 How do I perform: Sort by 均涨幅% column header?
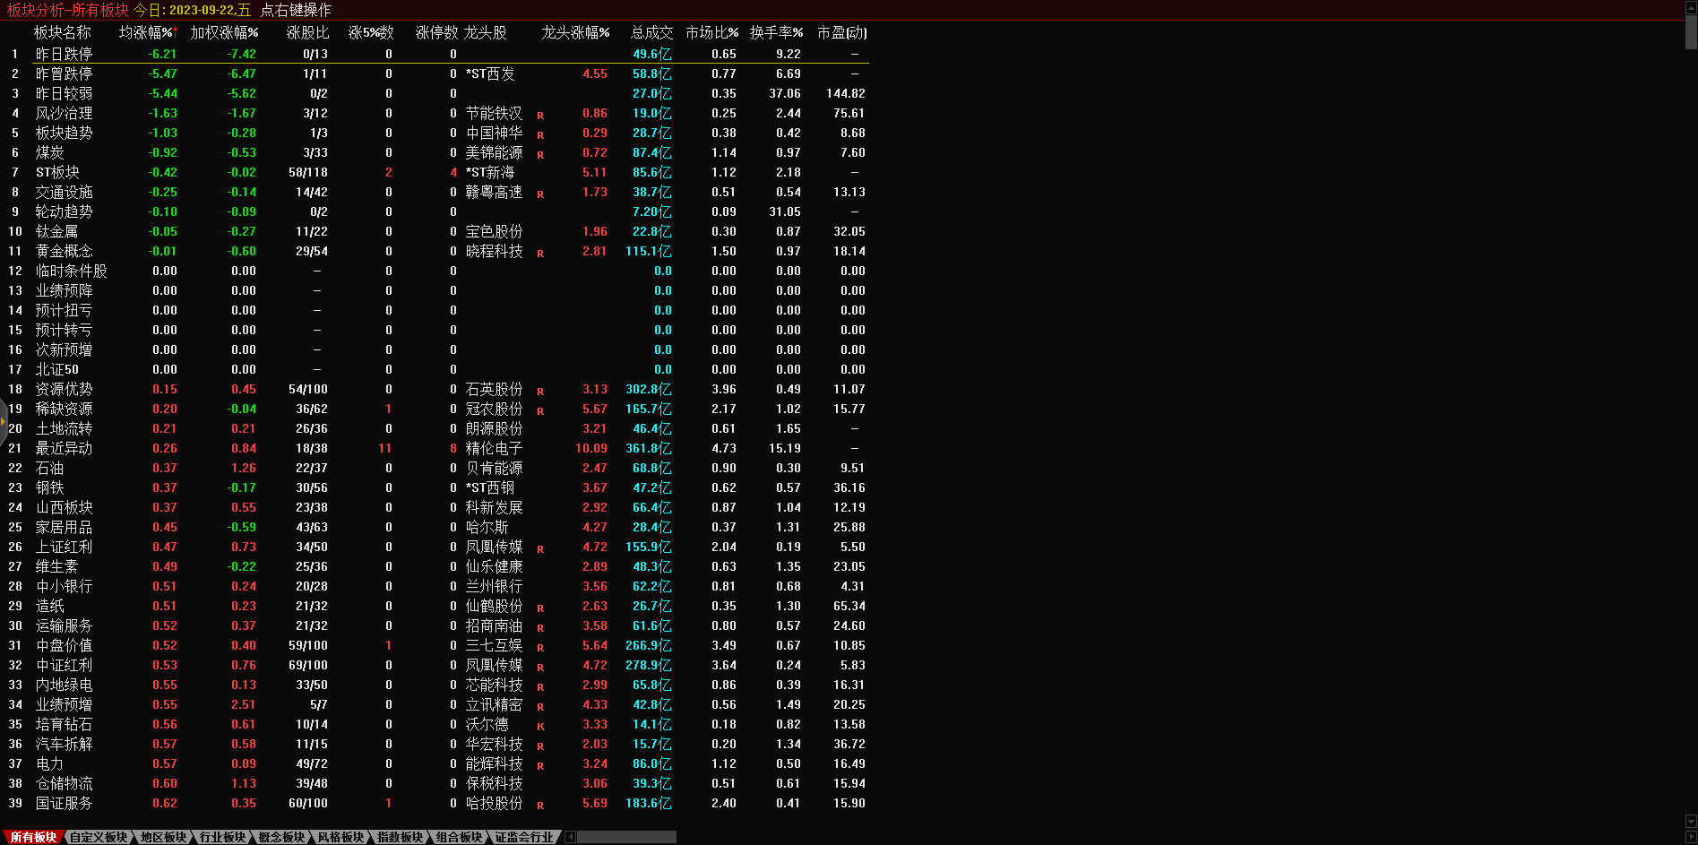(x=147, y=33)
